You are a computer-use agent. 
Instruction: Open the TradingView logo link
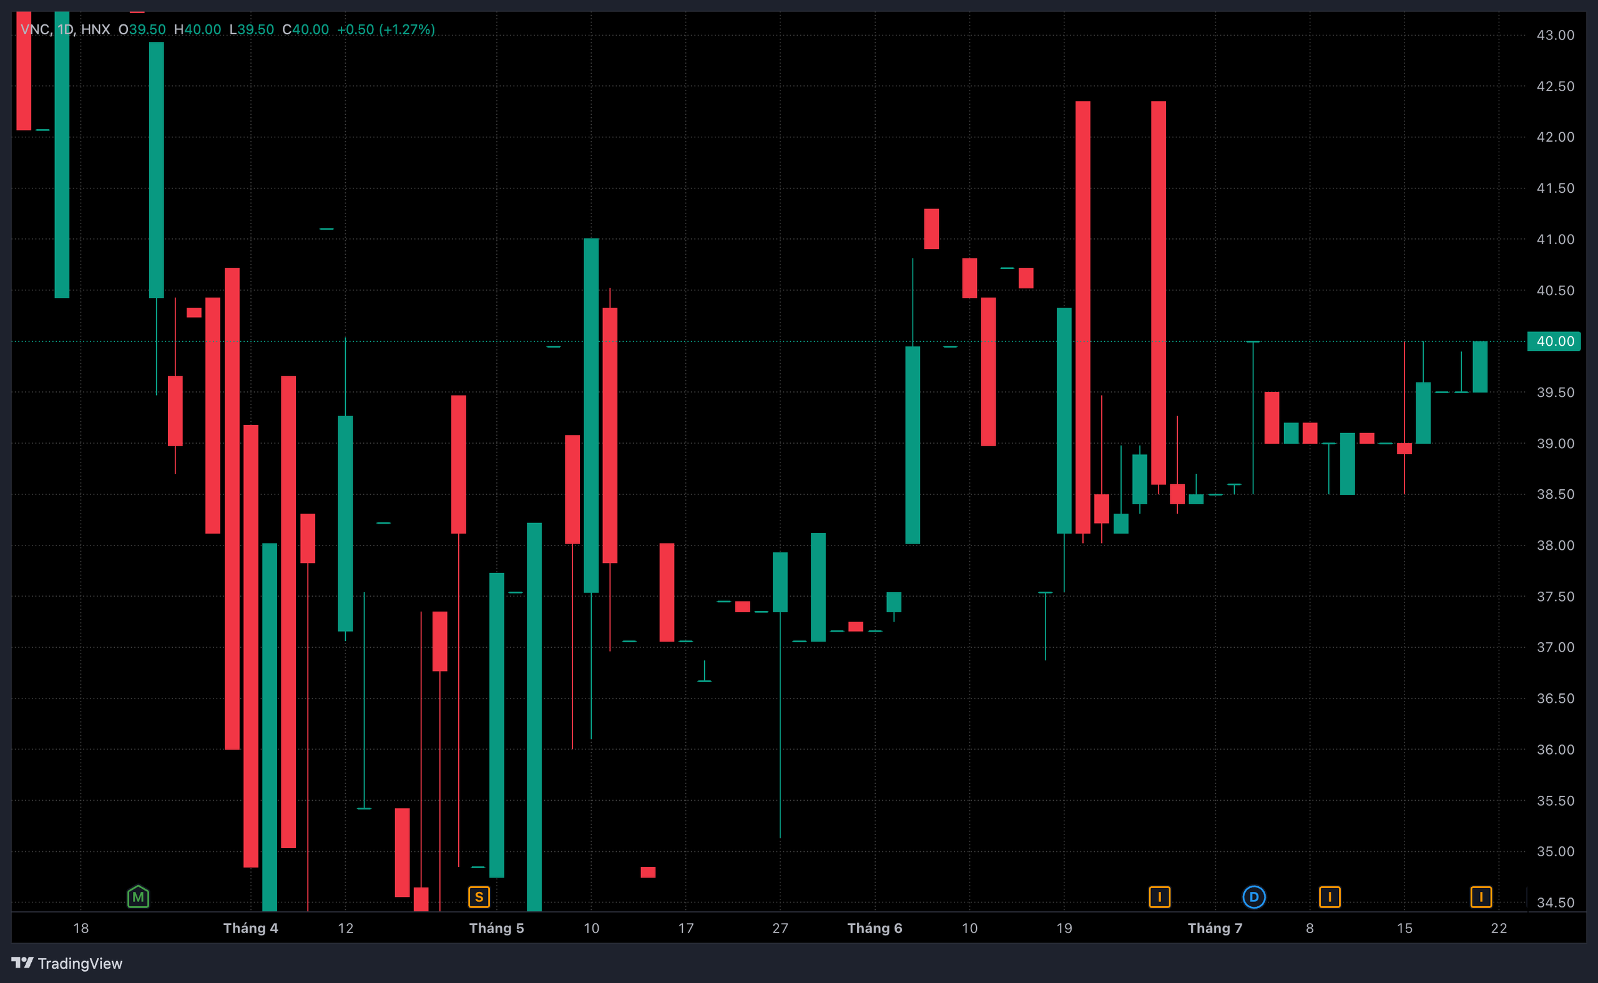(x=67, y=963)
